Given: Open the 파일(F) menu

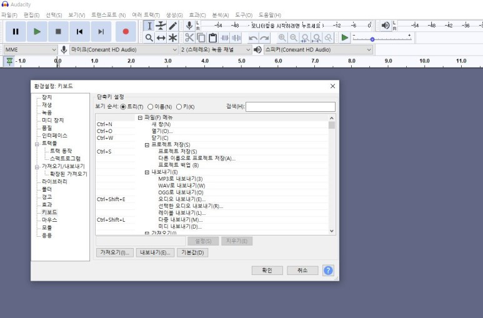Looking at the screenshot, I should [x=9, y=15].
